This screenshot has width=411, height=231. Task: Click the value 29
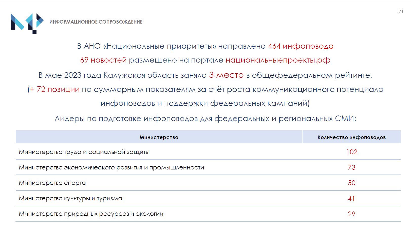352,214
